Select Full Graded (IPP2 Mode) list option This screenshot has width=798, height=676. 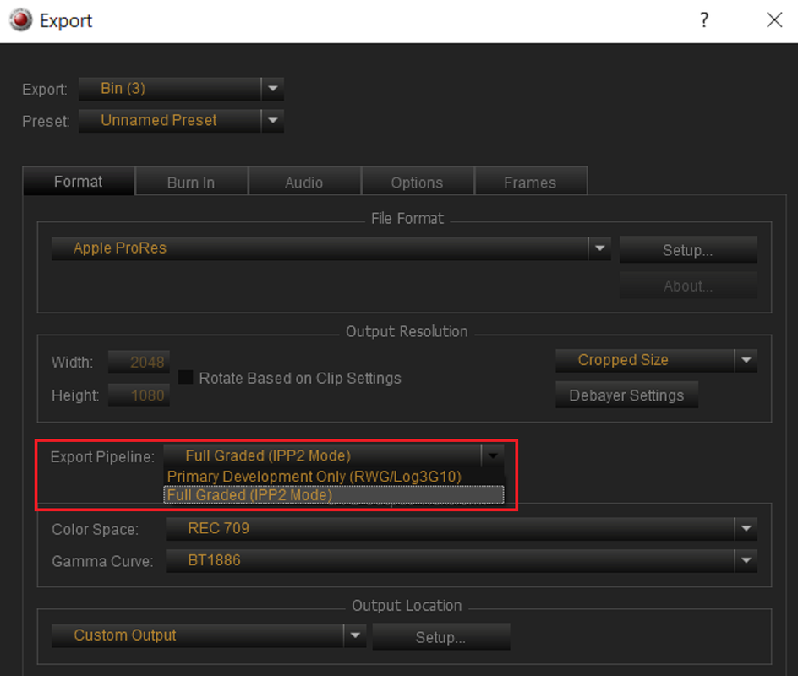[334, 495]
